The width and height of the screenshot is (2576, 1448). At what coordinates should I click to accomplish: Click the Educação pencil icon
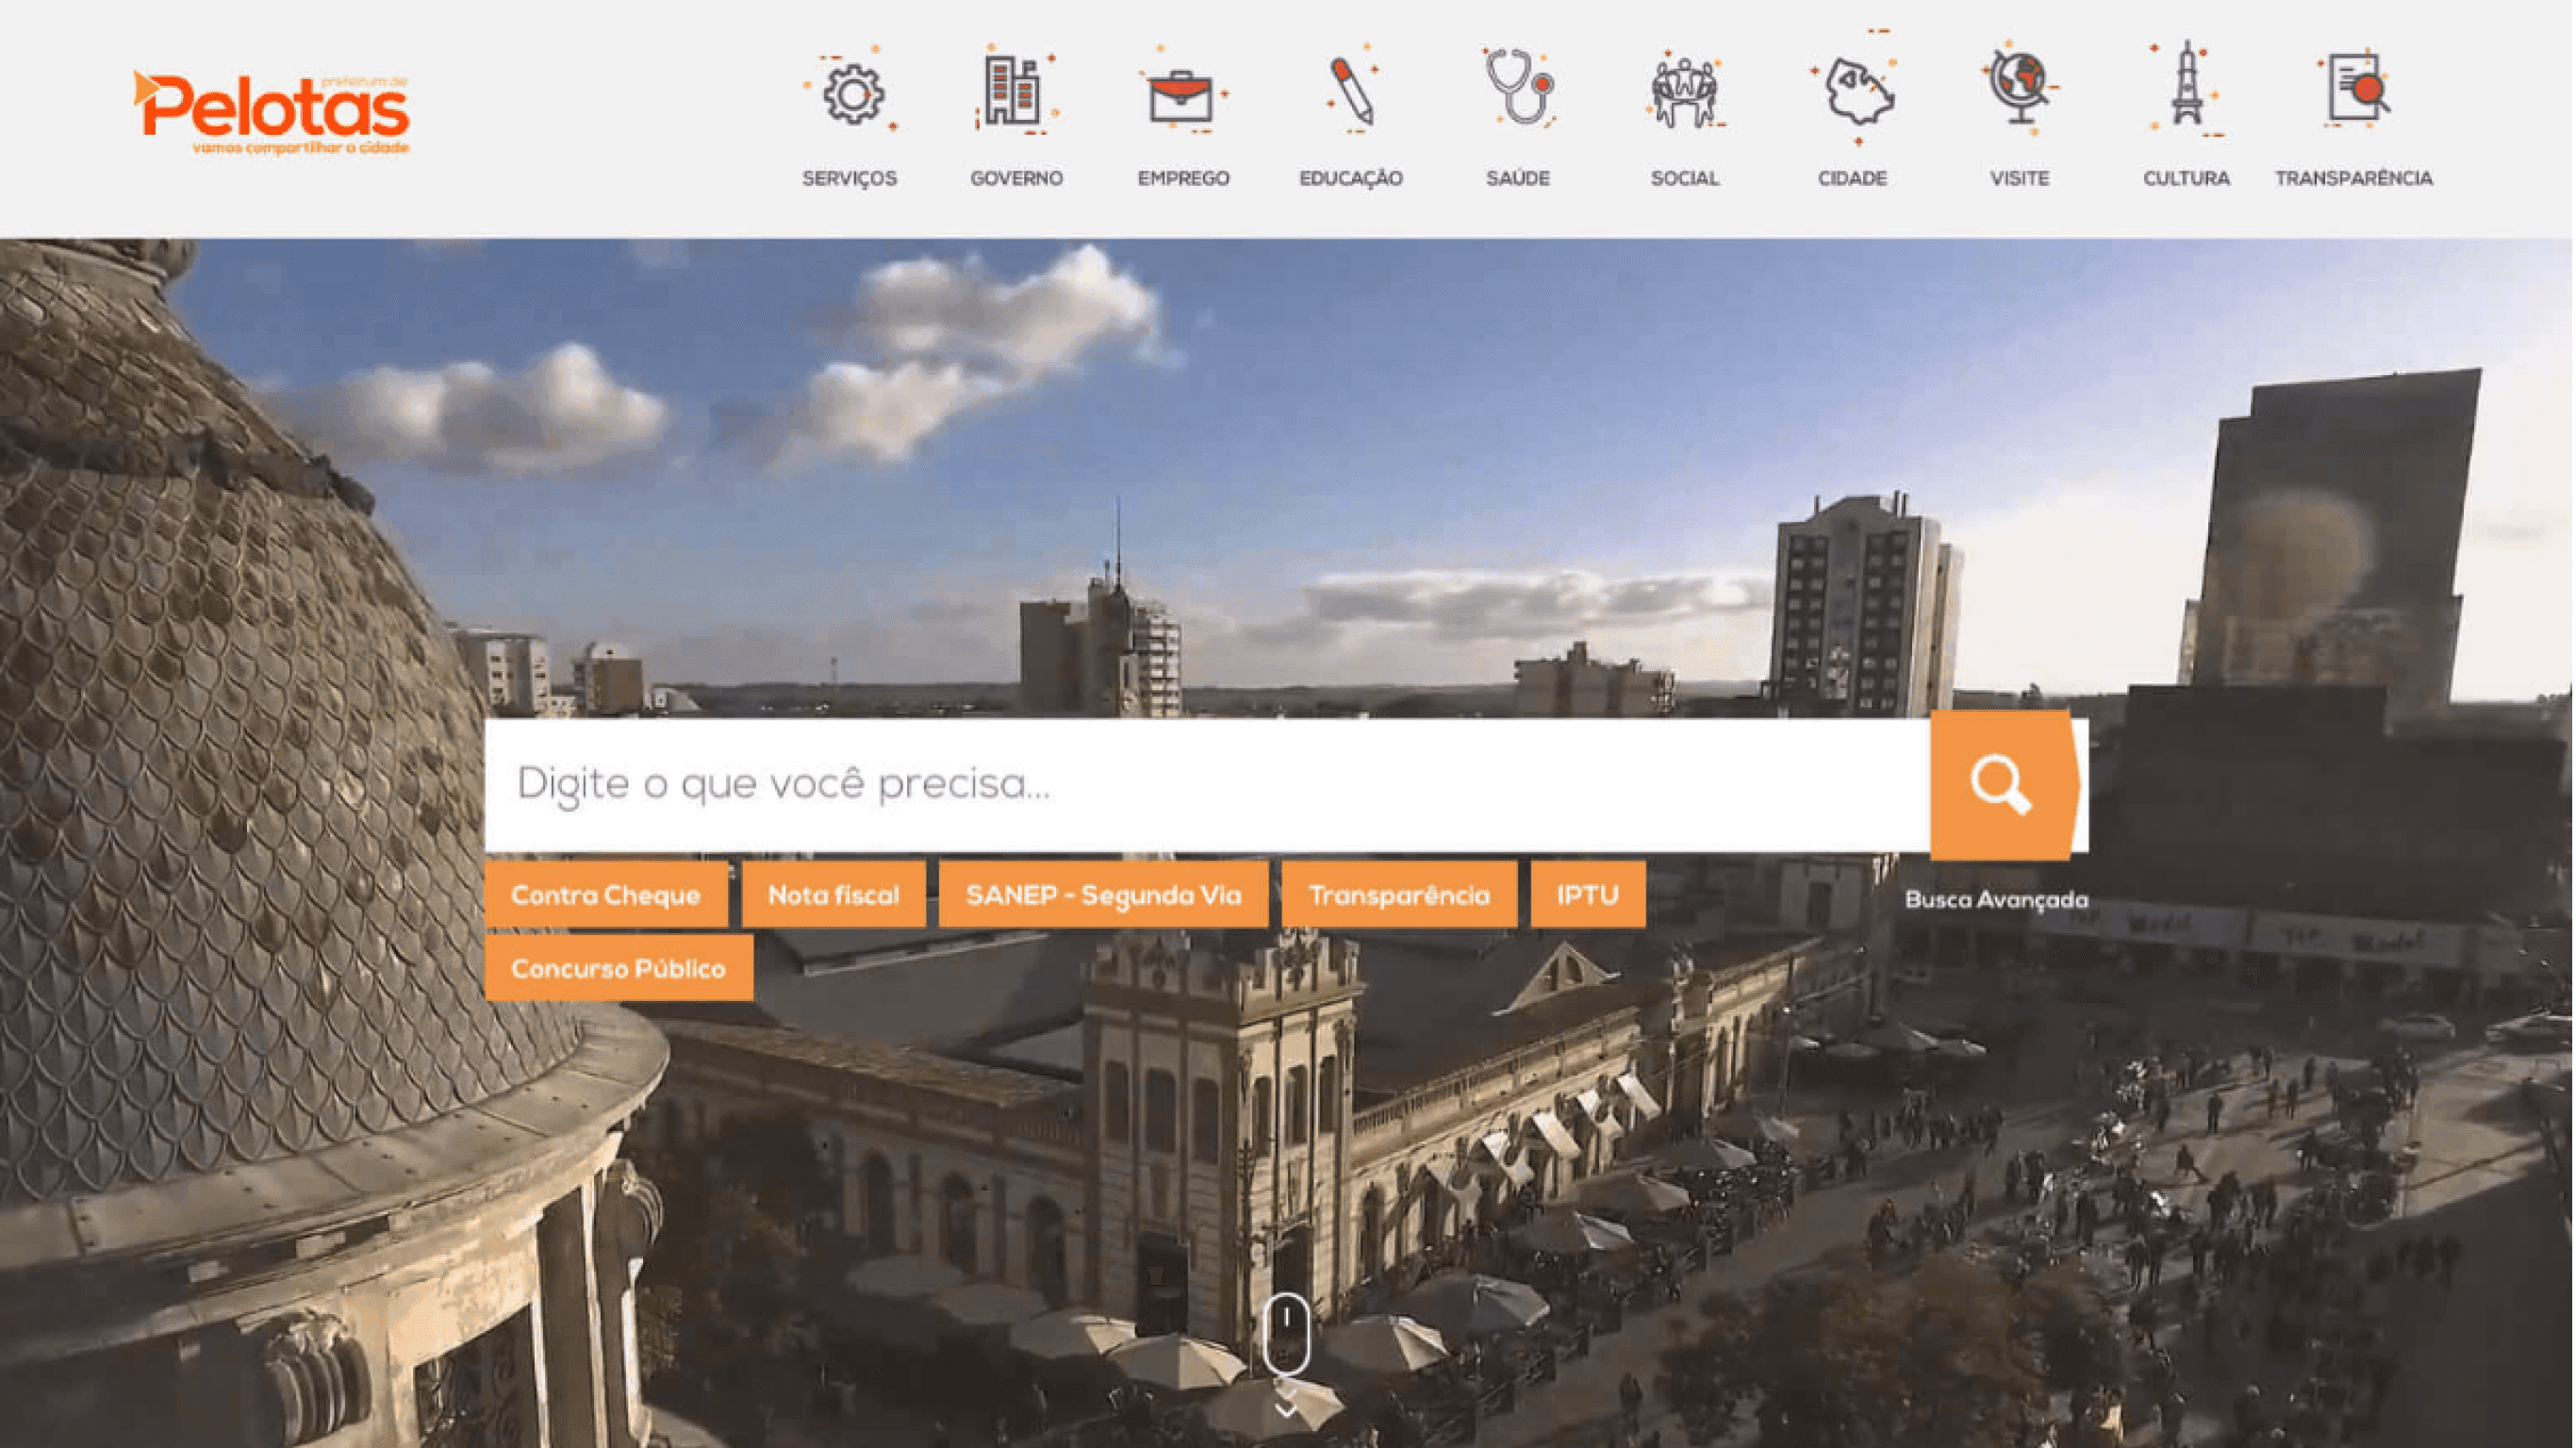[x=1351, y=90]
